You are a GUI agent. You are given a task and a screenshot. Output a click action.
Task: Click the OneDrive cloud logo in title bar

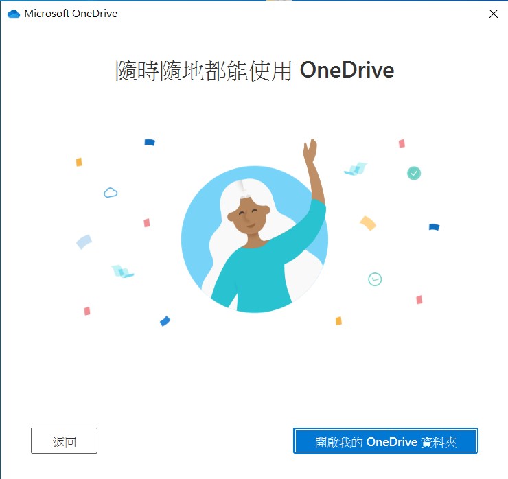click(x=14, y=14)
